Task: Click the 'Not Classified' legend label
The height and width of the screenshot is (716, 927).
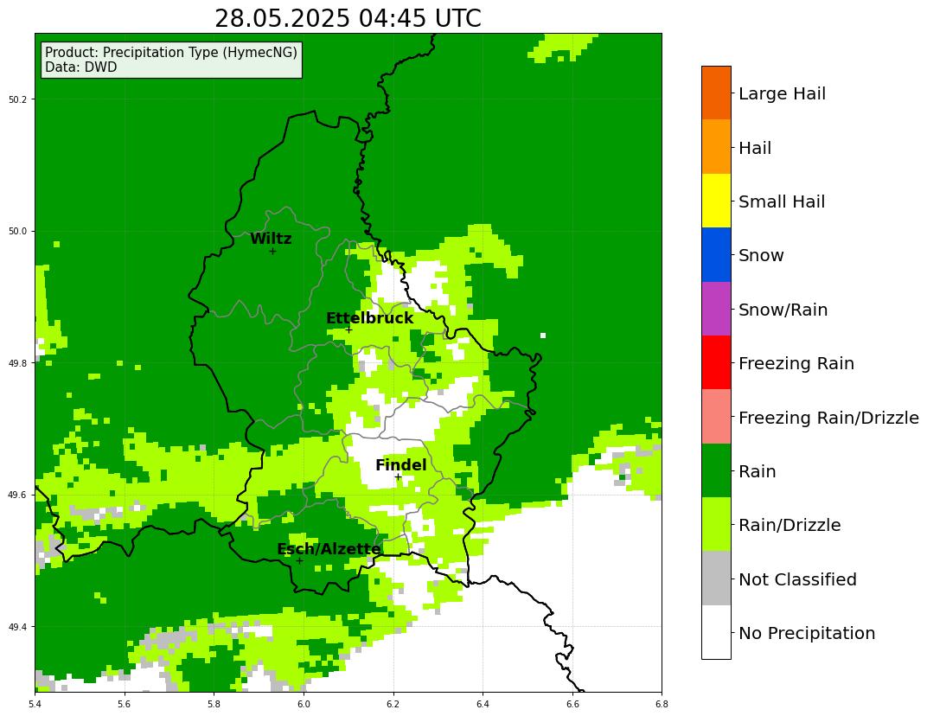Action: (x=797, y=579)
